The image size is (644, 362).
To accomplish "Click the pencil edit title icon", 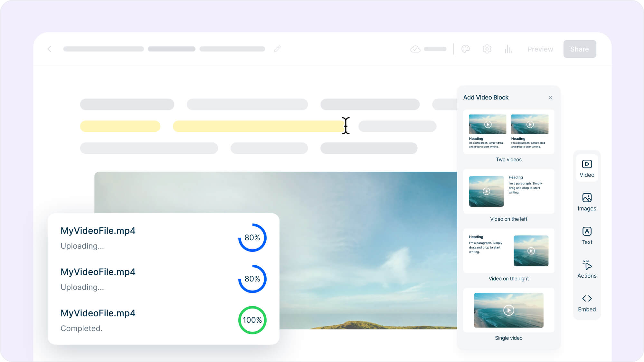I will [x=277, y=49].
